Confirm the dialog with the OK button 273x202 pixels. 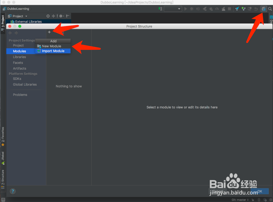coord(260,191)
